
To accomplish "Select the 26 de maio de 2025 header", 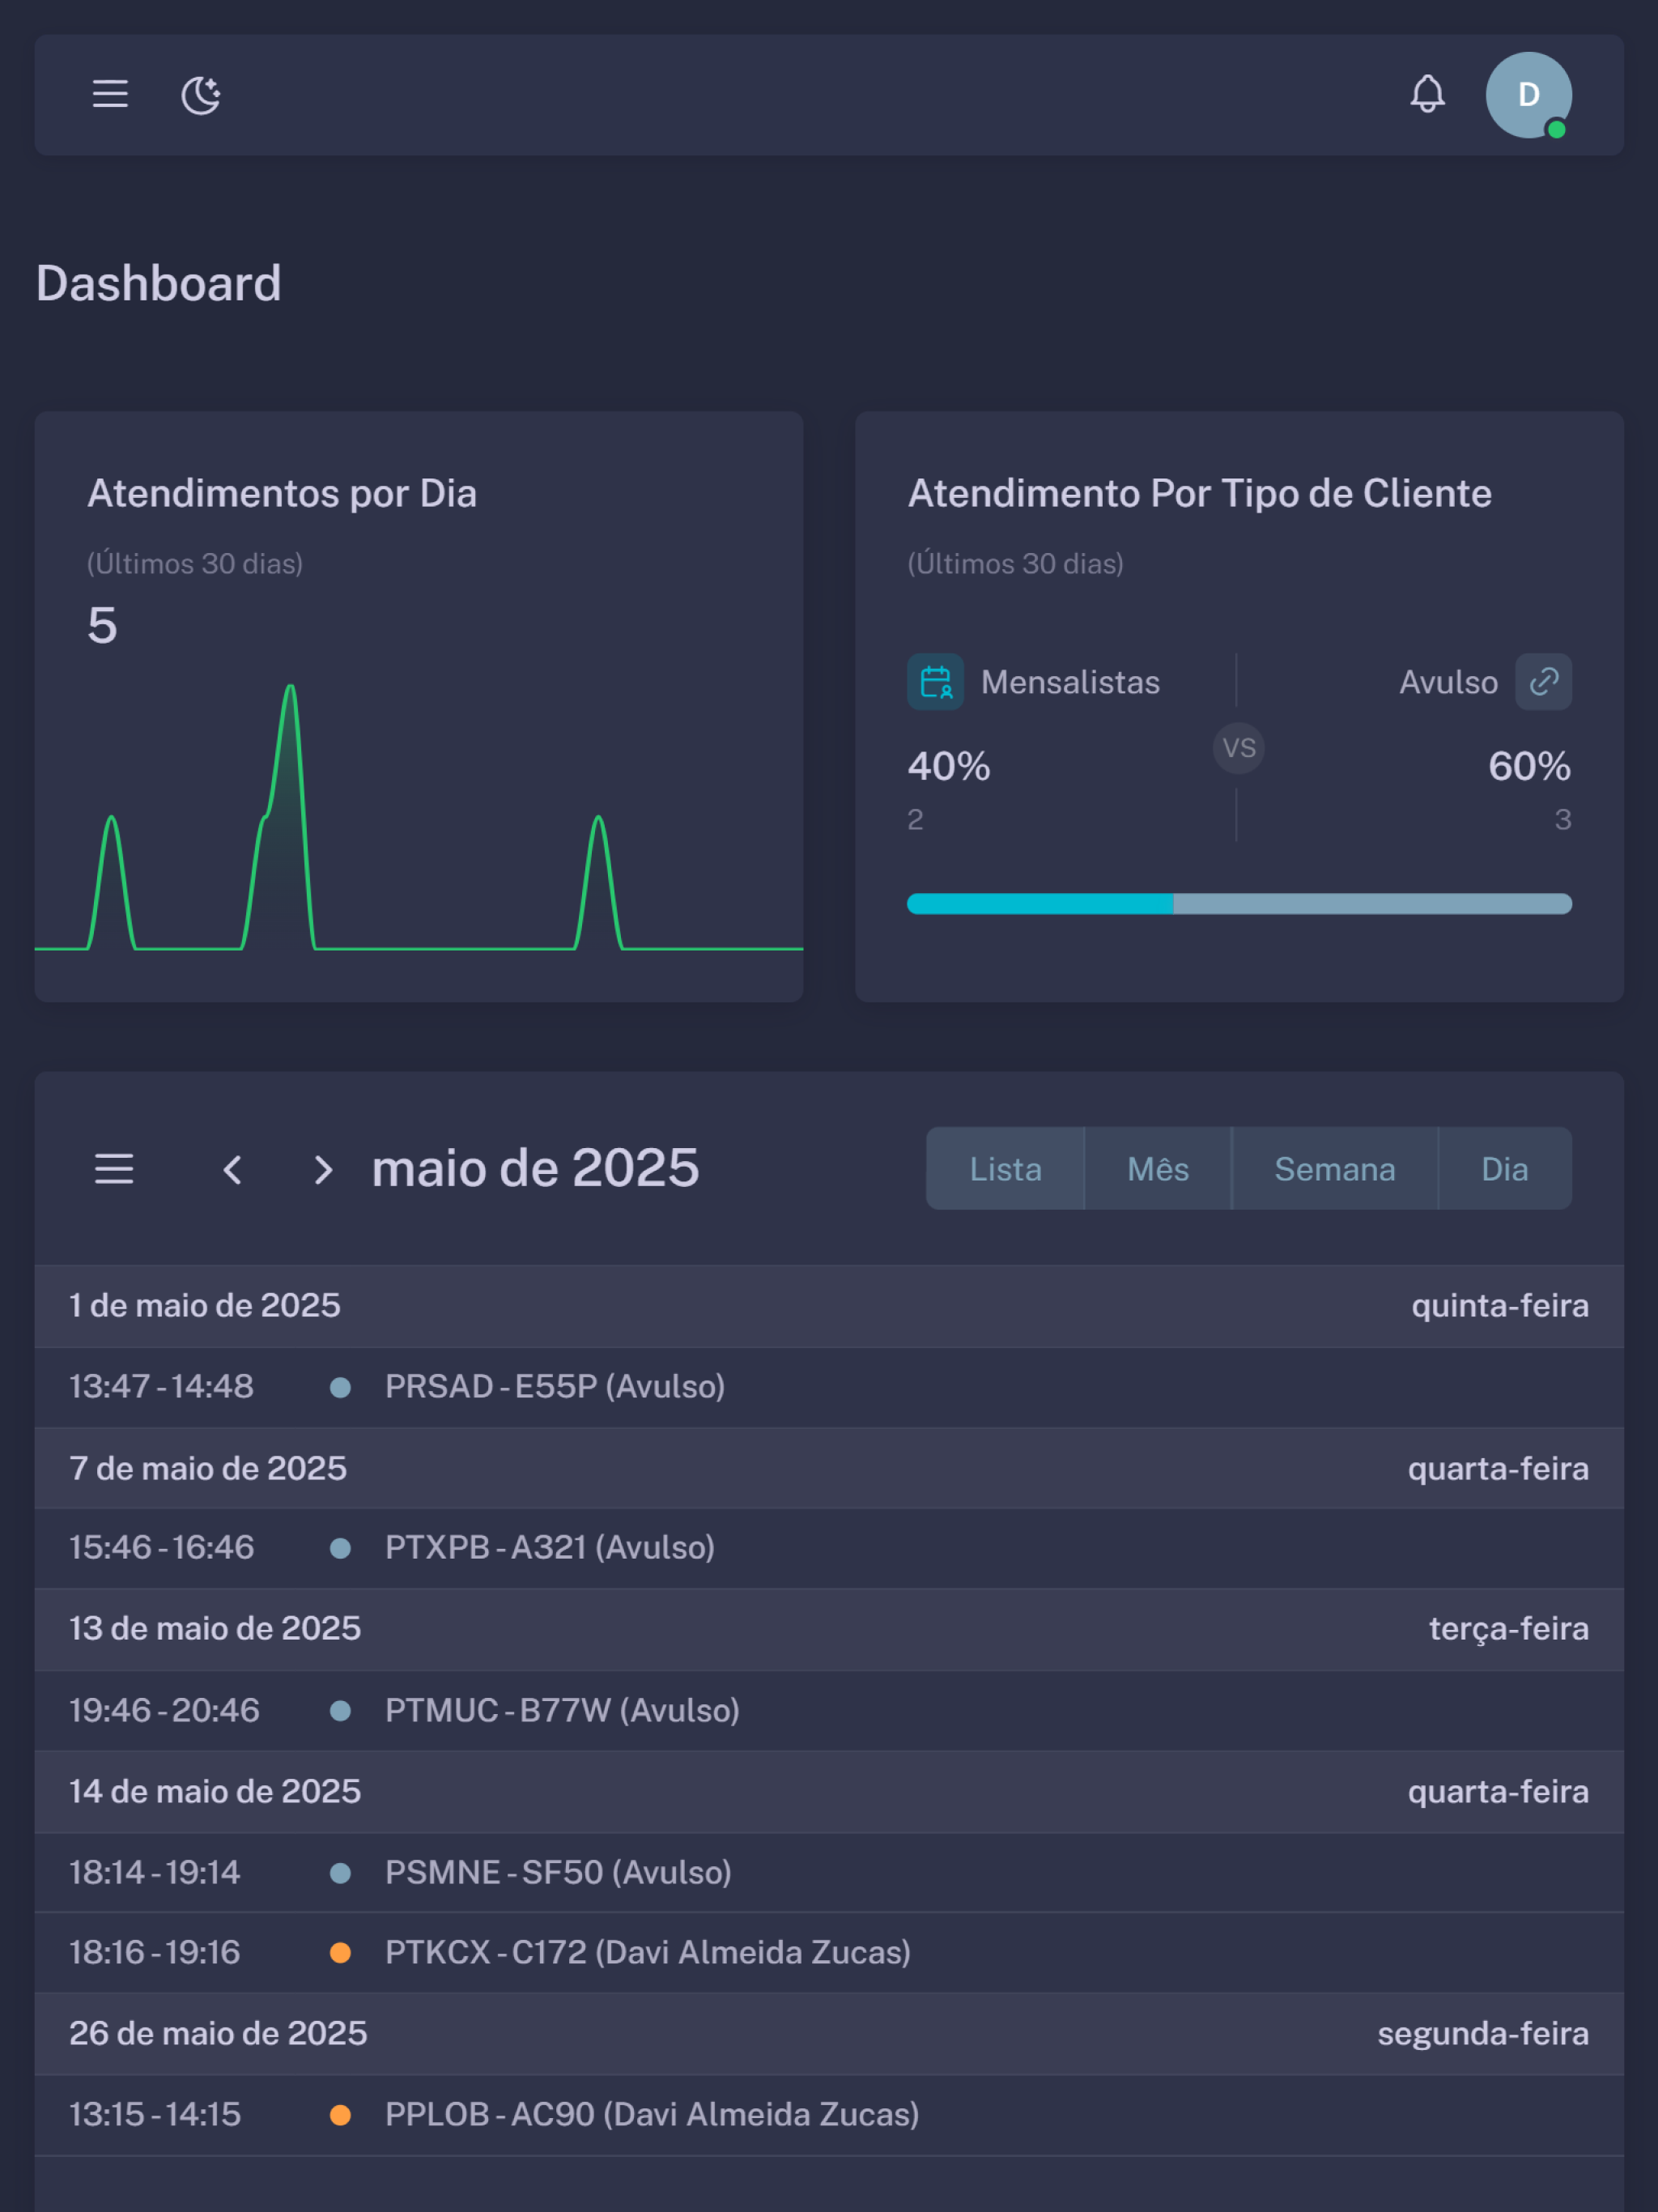I will [829, 2034].
